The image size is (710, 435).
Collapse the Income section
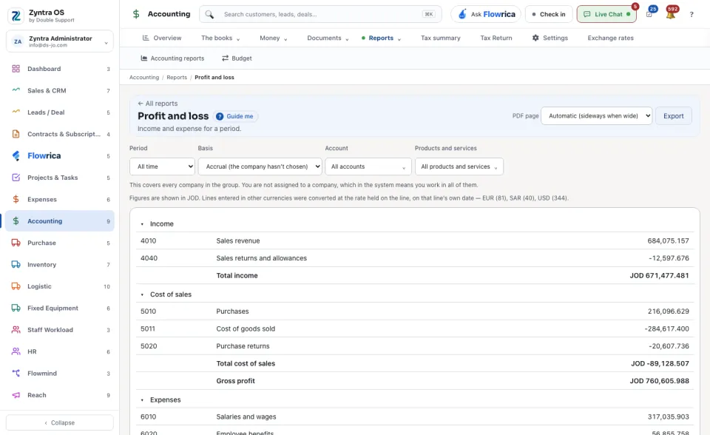click(x=142, y=224)
